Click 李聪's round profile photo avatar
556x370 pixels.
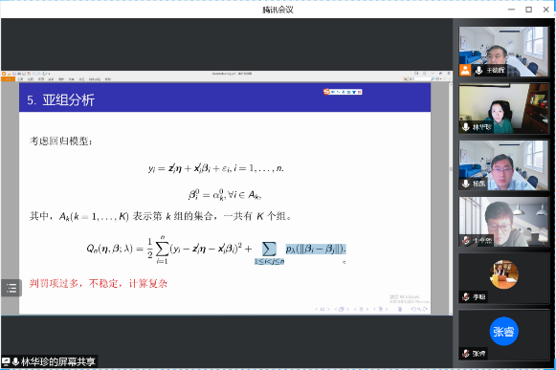coord(504,274)
